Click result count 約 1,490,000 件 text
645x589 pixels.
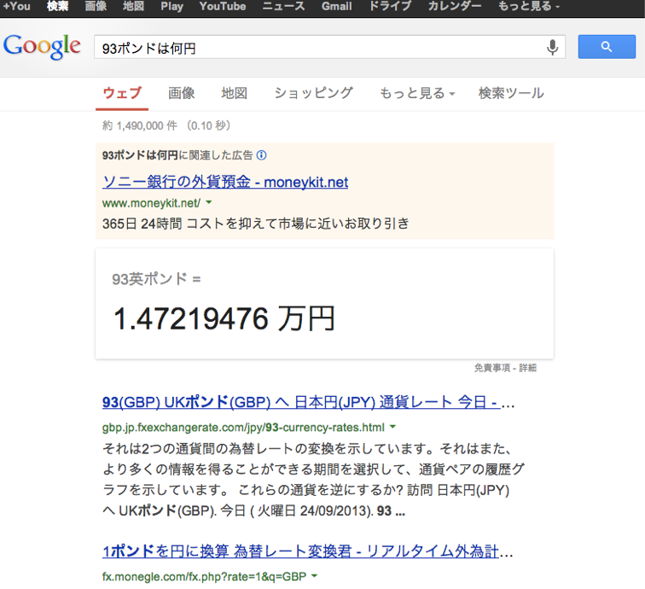coord(140,125)
